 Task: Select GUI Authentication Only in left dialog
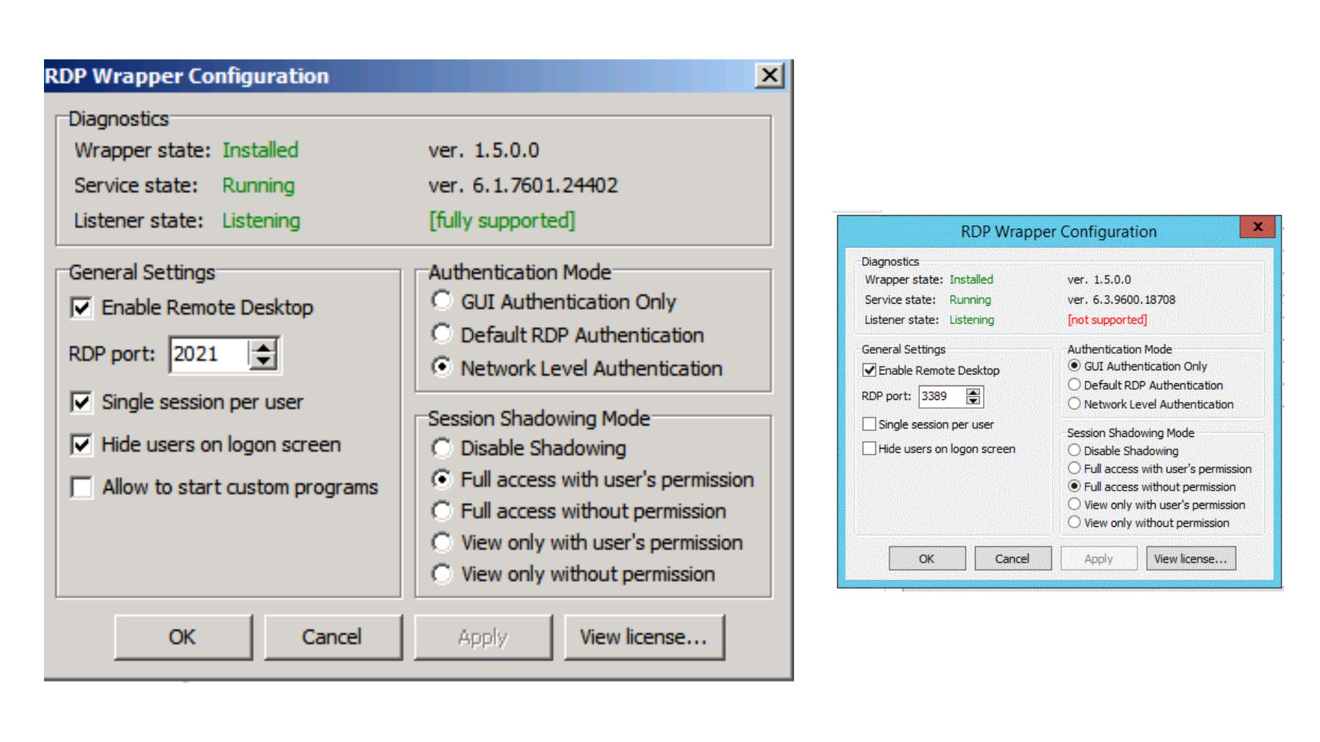441,301
